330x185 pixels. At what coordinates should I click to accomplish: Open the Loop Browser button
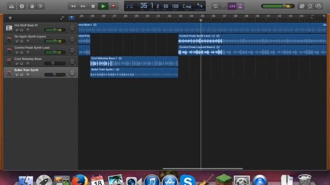[x=310, y=6]
